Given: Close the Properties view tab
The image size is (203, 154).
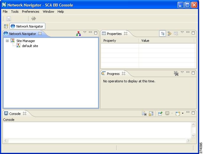Looking at the screenshot, I should pos(126,33).
